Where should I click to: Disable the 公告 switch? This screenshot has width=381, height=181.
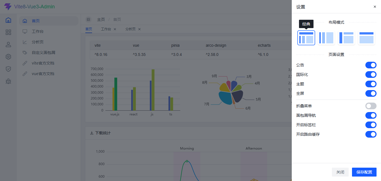371,65
